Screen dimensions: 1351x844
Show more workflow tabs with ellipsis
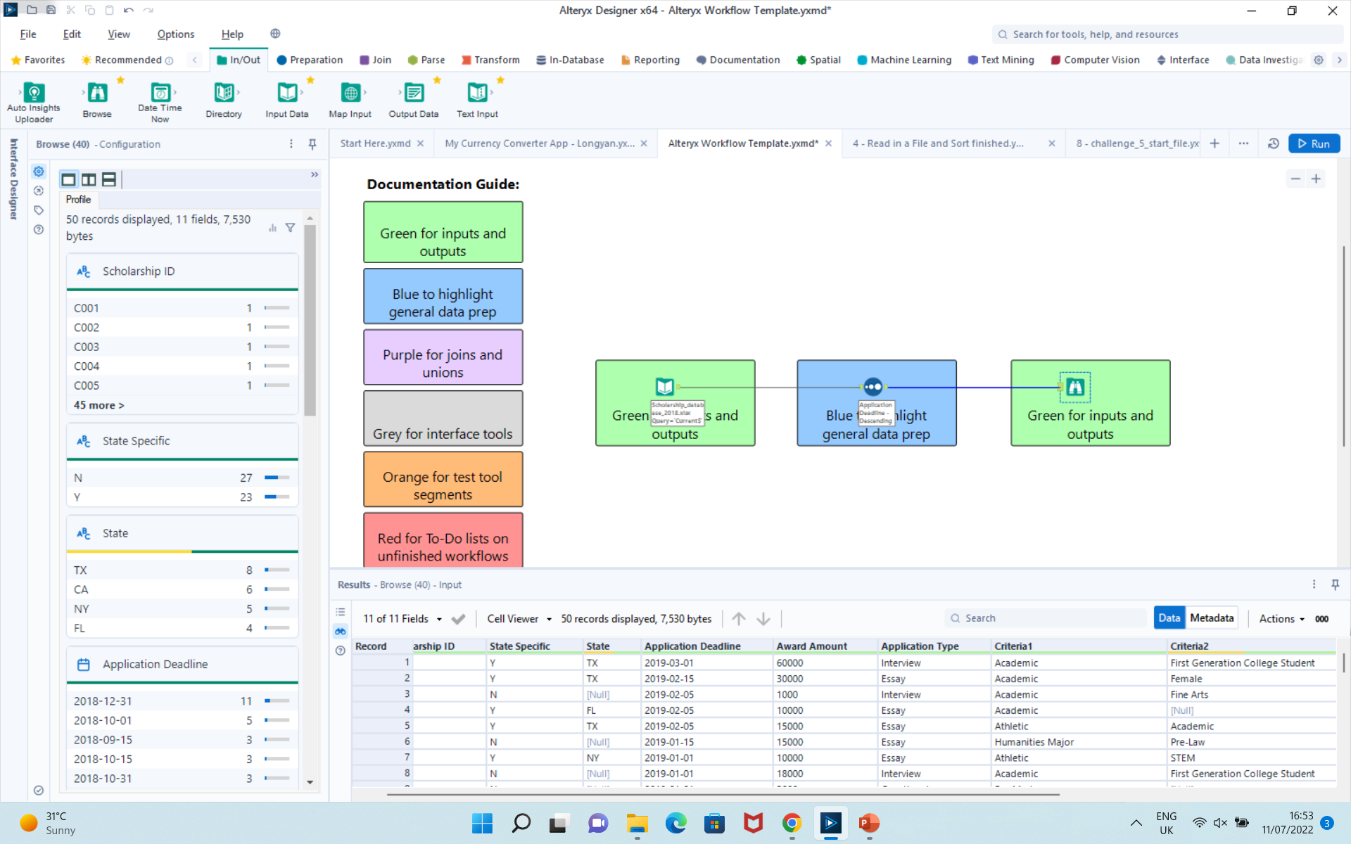(1243, 143)
